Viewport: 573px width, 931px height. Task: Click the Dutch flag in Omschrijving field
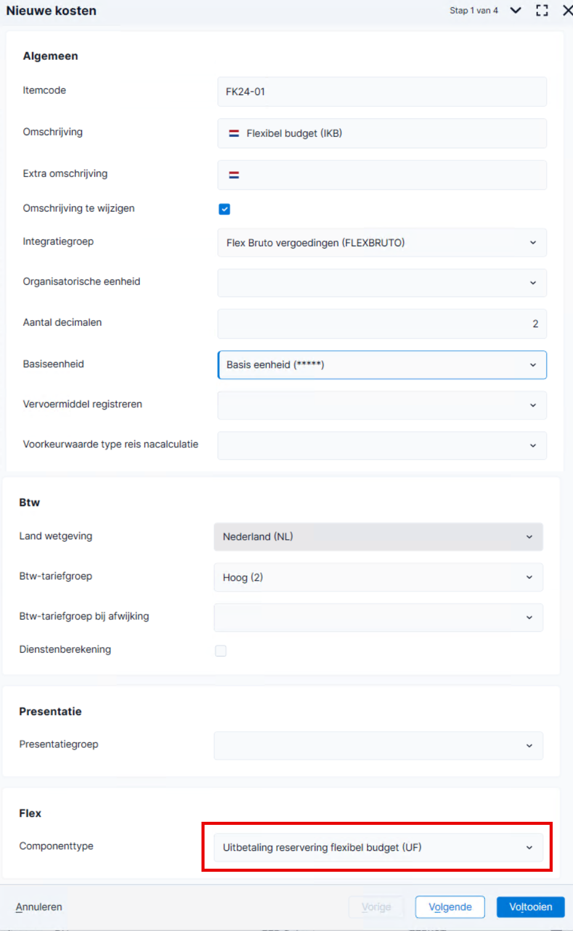click(x=234, y=133)
